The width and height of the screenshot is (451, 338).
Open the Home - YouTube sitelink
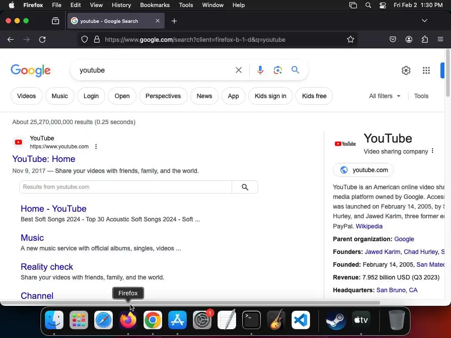click(x=53, y=209)
